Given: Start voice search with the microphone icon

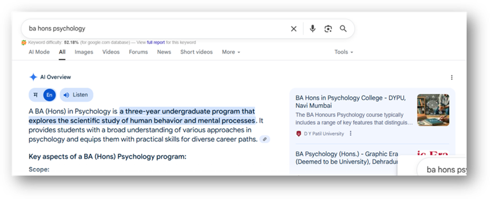Looking at the screenshot, I should pyautogui.click(x=313, y=29).
